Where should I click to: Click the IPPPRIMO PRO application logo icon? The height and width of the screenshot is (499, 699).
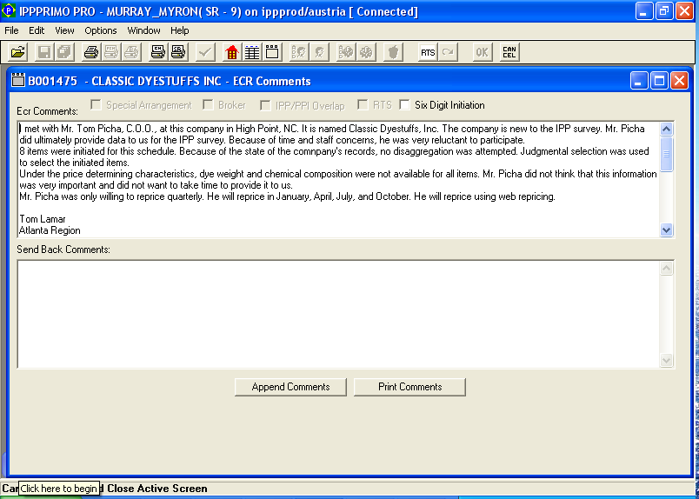point(9,10)
